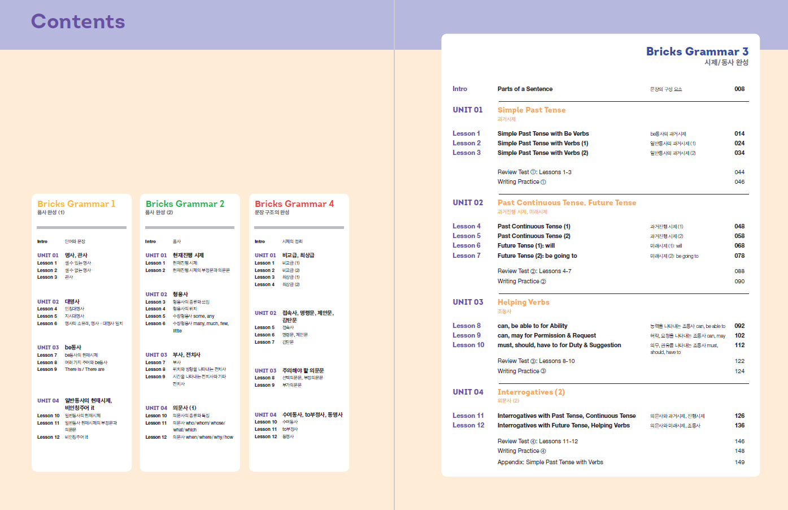The width and height of the screenshot is (788, 510).
Task: Click page number 112
Action: point(739,345)
